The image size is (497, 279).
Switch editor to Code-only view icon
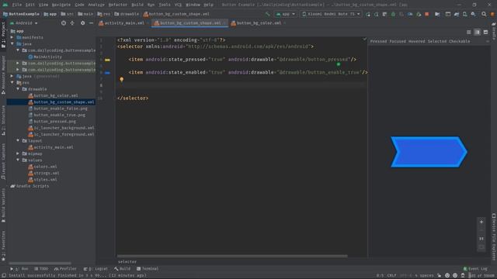tap(469, 33)
